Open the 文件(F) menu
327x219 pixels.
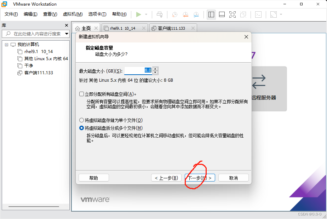click(x=11, y=14)
